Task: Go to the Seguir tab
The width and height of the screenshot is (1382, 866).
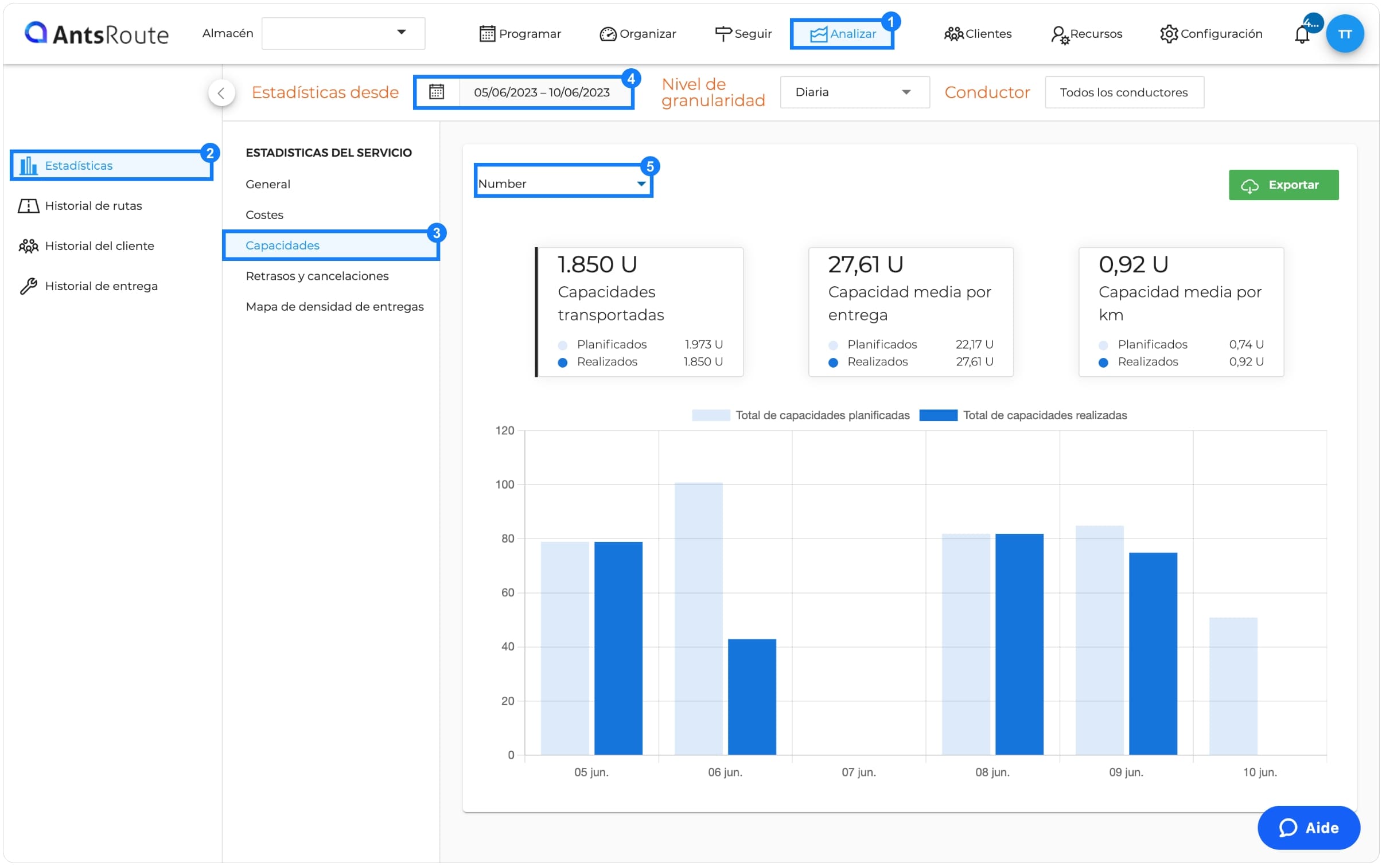Action: 743,34
